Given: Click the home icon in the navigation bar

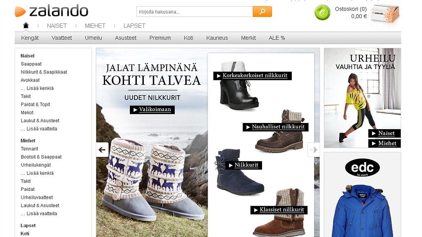Looking at the screenshot, I should (26, 26).
